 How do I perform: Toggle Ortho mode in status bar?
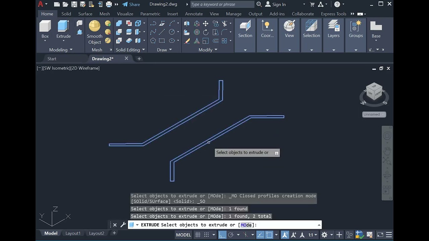[x=222, y=235]
